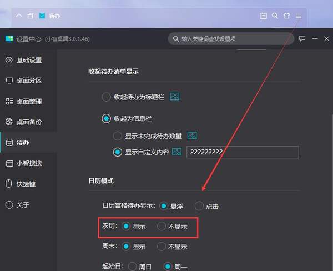This screenshot has height=271, width=333.
Task: Open 基础设置 section
Action: 28,60
